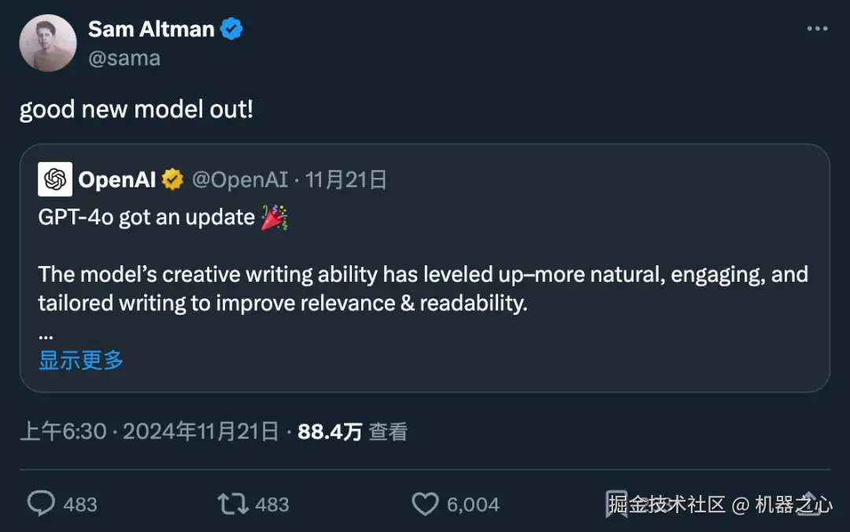
Task: Like the tweet with the heart icon
Action: [425, 504]
